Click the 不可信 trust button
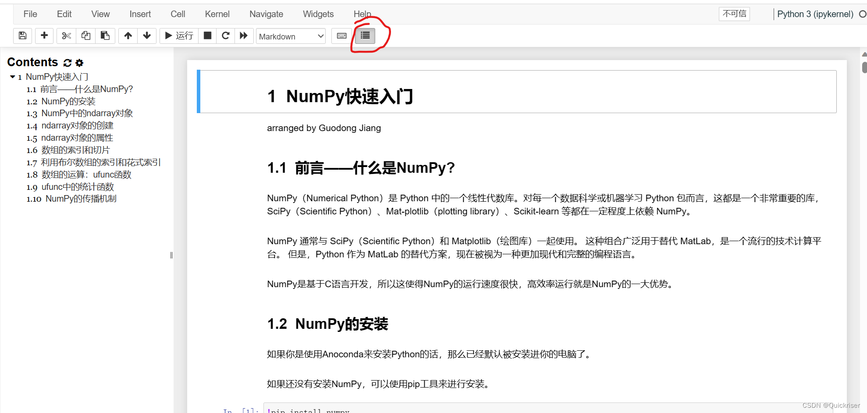Viewport: 867px width, 413px height. click(x=734, y=14)
